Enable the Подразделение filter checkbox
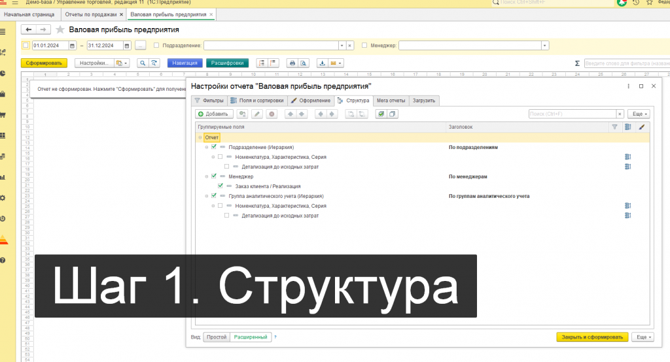The image size is (670, 362). point(156,45)
